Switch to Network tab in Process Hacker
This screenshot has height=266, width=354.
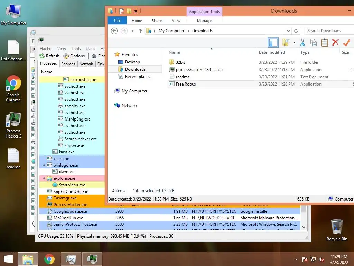pos(86,64)
